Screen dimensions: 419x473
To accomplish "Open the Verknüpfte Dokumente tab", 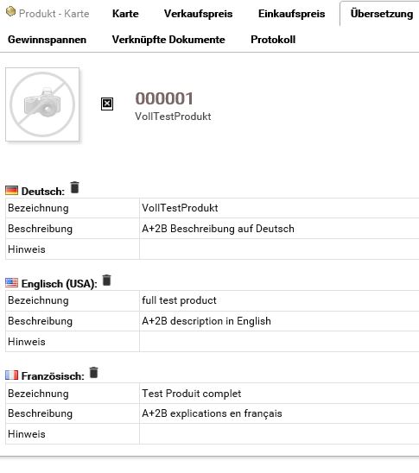I will tap(168, 40).
